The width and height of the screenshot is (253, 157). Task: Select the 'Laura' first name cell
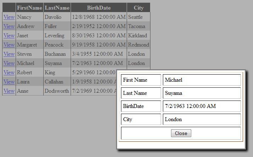click(30, 82)
